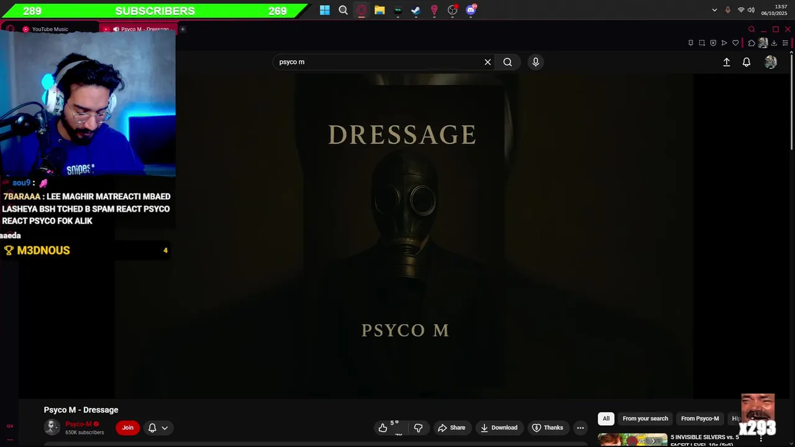Open the Psyco-M channel avatar
This screenshot has height=447, width=795.
pos(52,427)
